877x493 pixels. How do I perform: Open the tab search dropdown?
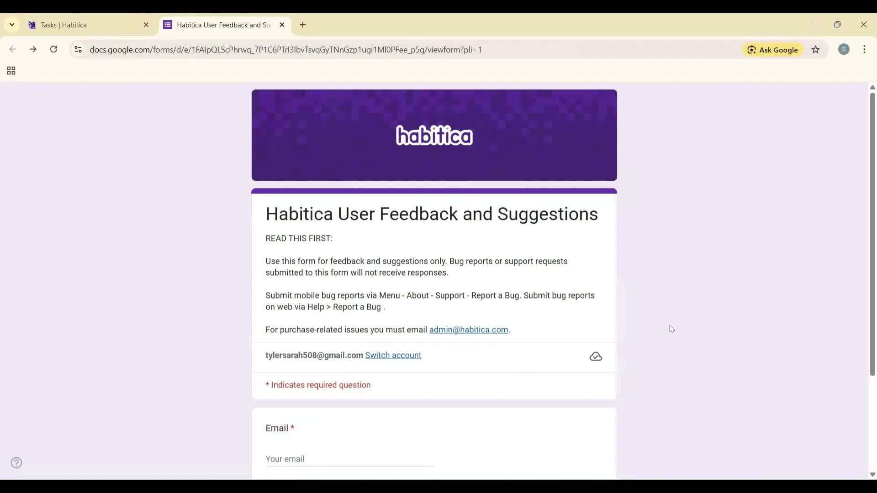[x=11, y=25]
